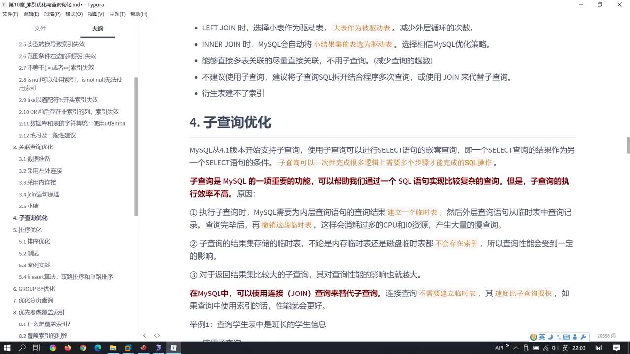This screenshot has width=630, height=354.
Task: Collapse the sidebar with the arrow icon
Action: 144,336
